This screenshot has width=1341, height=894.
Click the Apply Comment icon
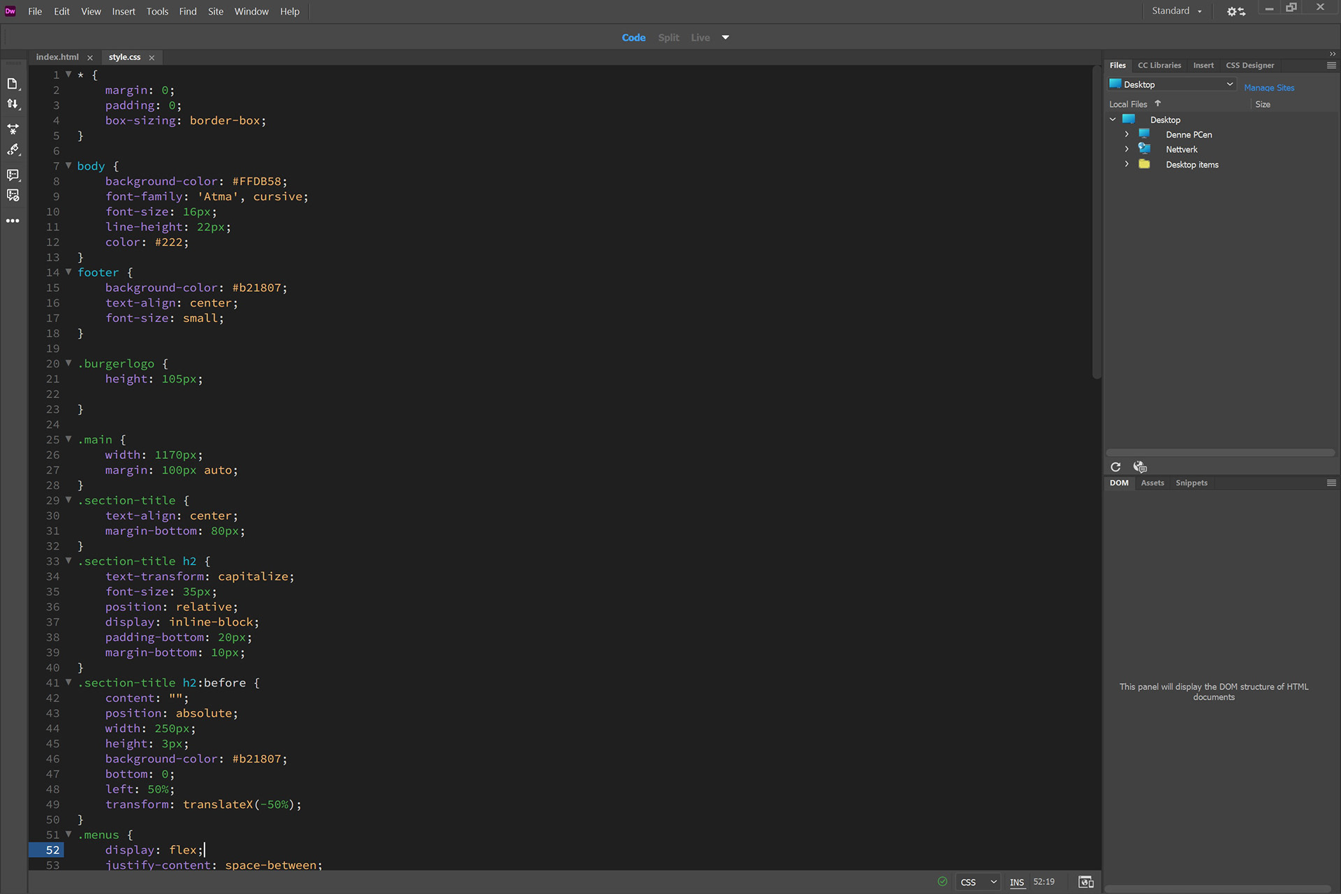(x=13, y=175)
